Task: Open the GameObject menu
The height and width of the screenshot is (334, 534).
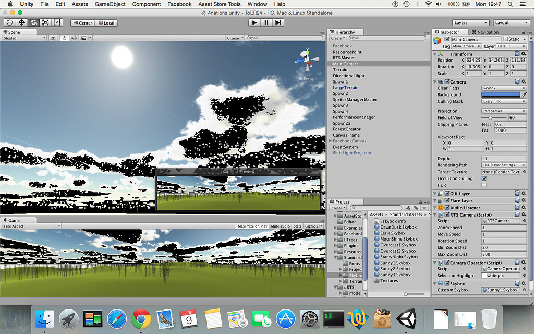Action: coord(110,4)
